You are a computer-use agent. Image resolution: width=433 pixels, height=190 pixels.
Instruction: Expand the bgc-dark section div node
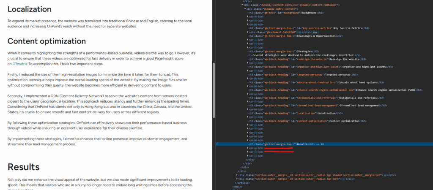236,179
